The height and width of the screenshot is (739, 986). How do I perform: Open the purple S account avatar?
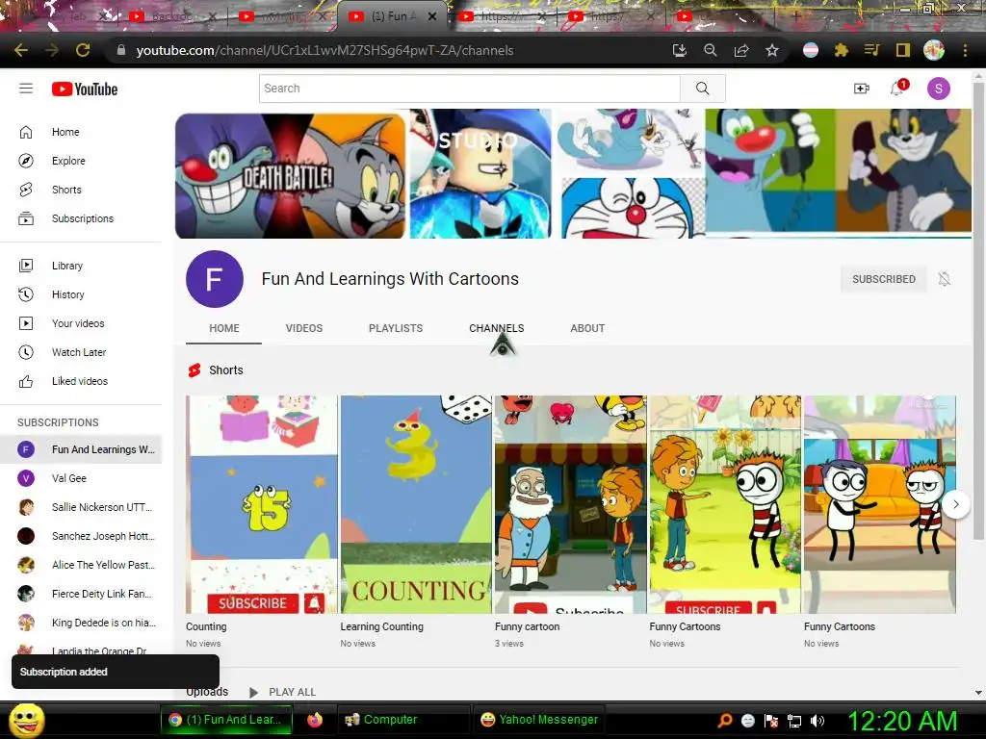[938, 89]
